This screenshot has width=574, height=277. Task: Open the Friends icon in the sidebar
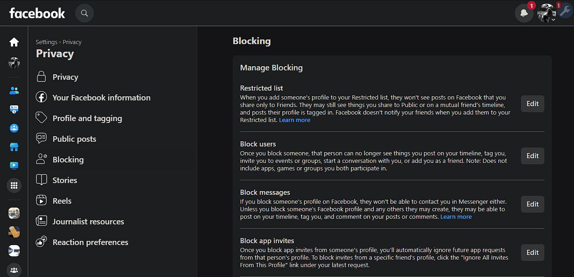(x=14, y=91)
